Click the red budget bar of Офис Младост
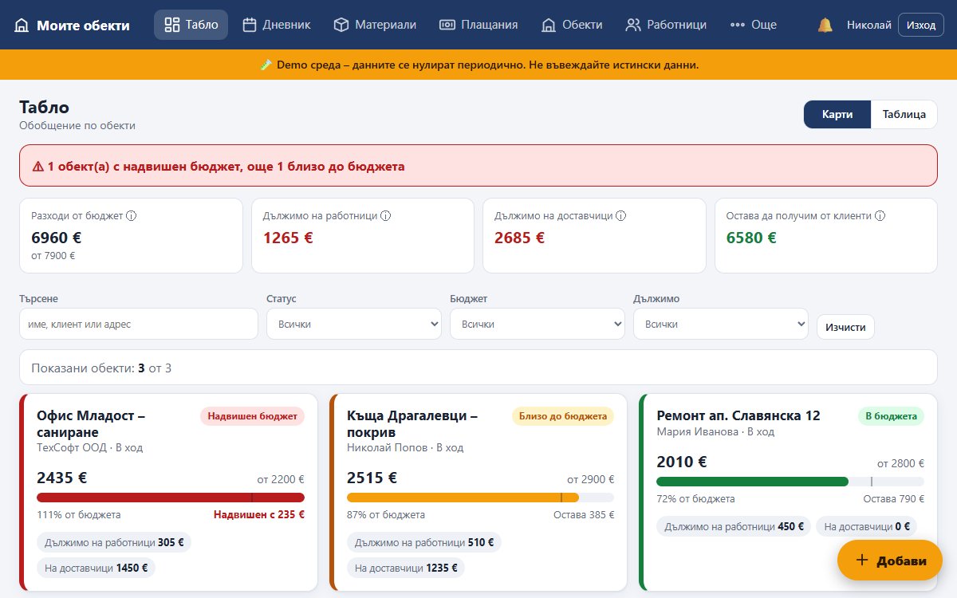 coord(171,498)
